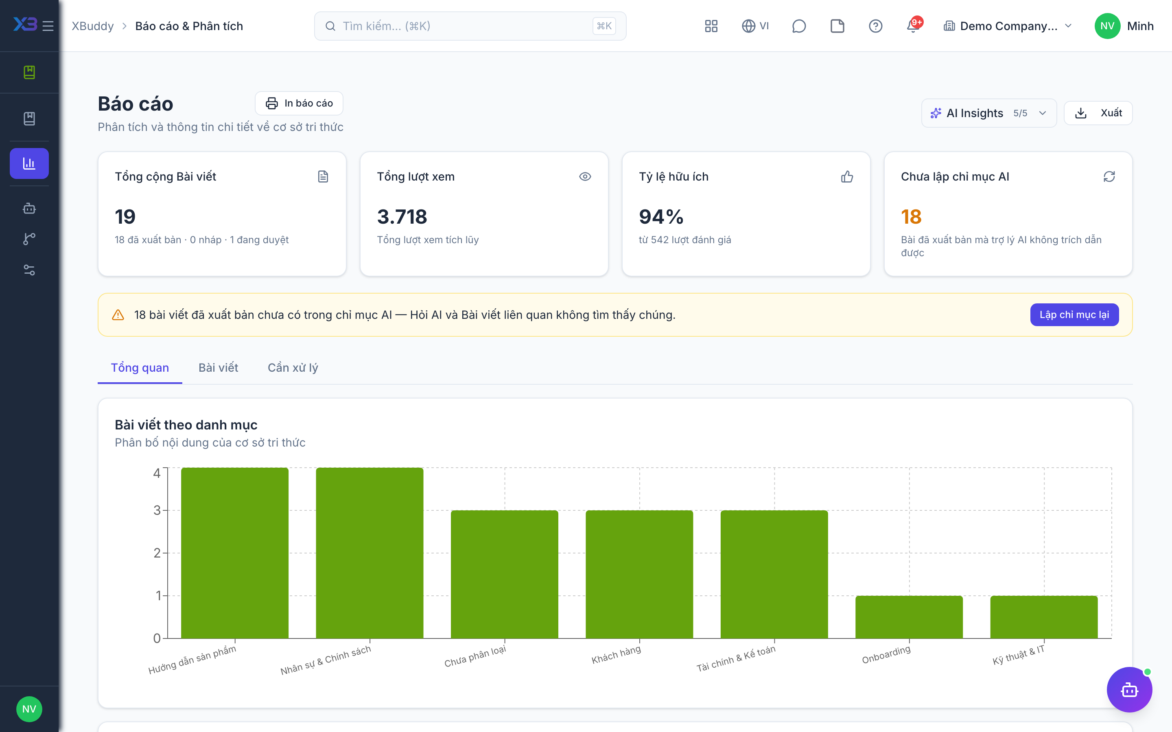Viewport: 1172px width, 732px height.
Task: Switch to the Tổng quan tab
Action: [x=140, y=368]
